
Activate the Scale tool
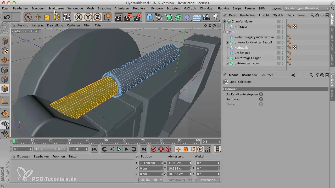47,17
